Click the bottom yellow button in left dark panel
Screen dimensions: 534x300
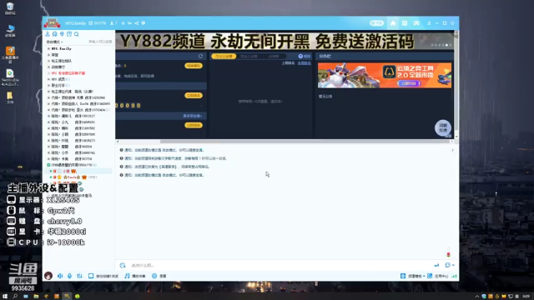194,125
